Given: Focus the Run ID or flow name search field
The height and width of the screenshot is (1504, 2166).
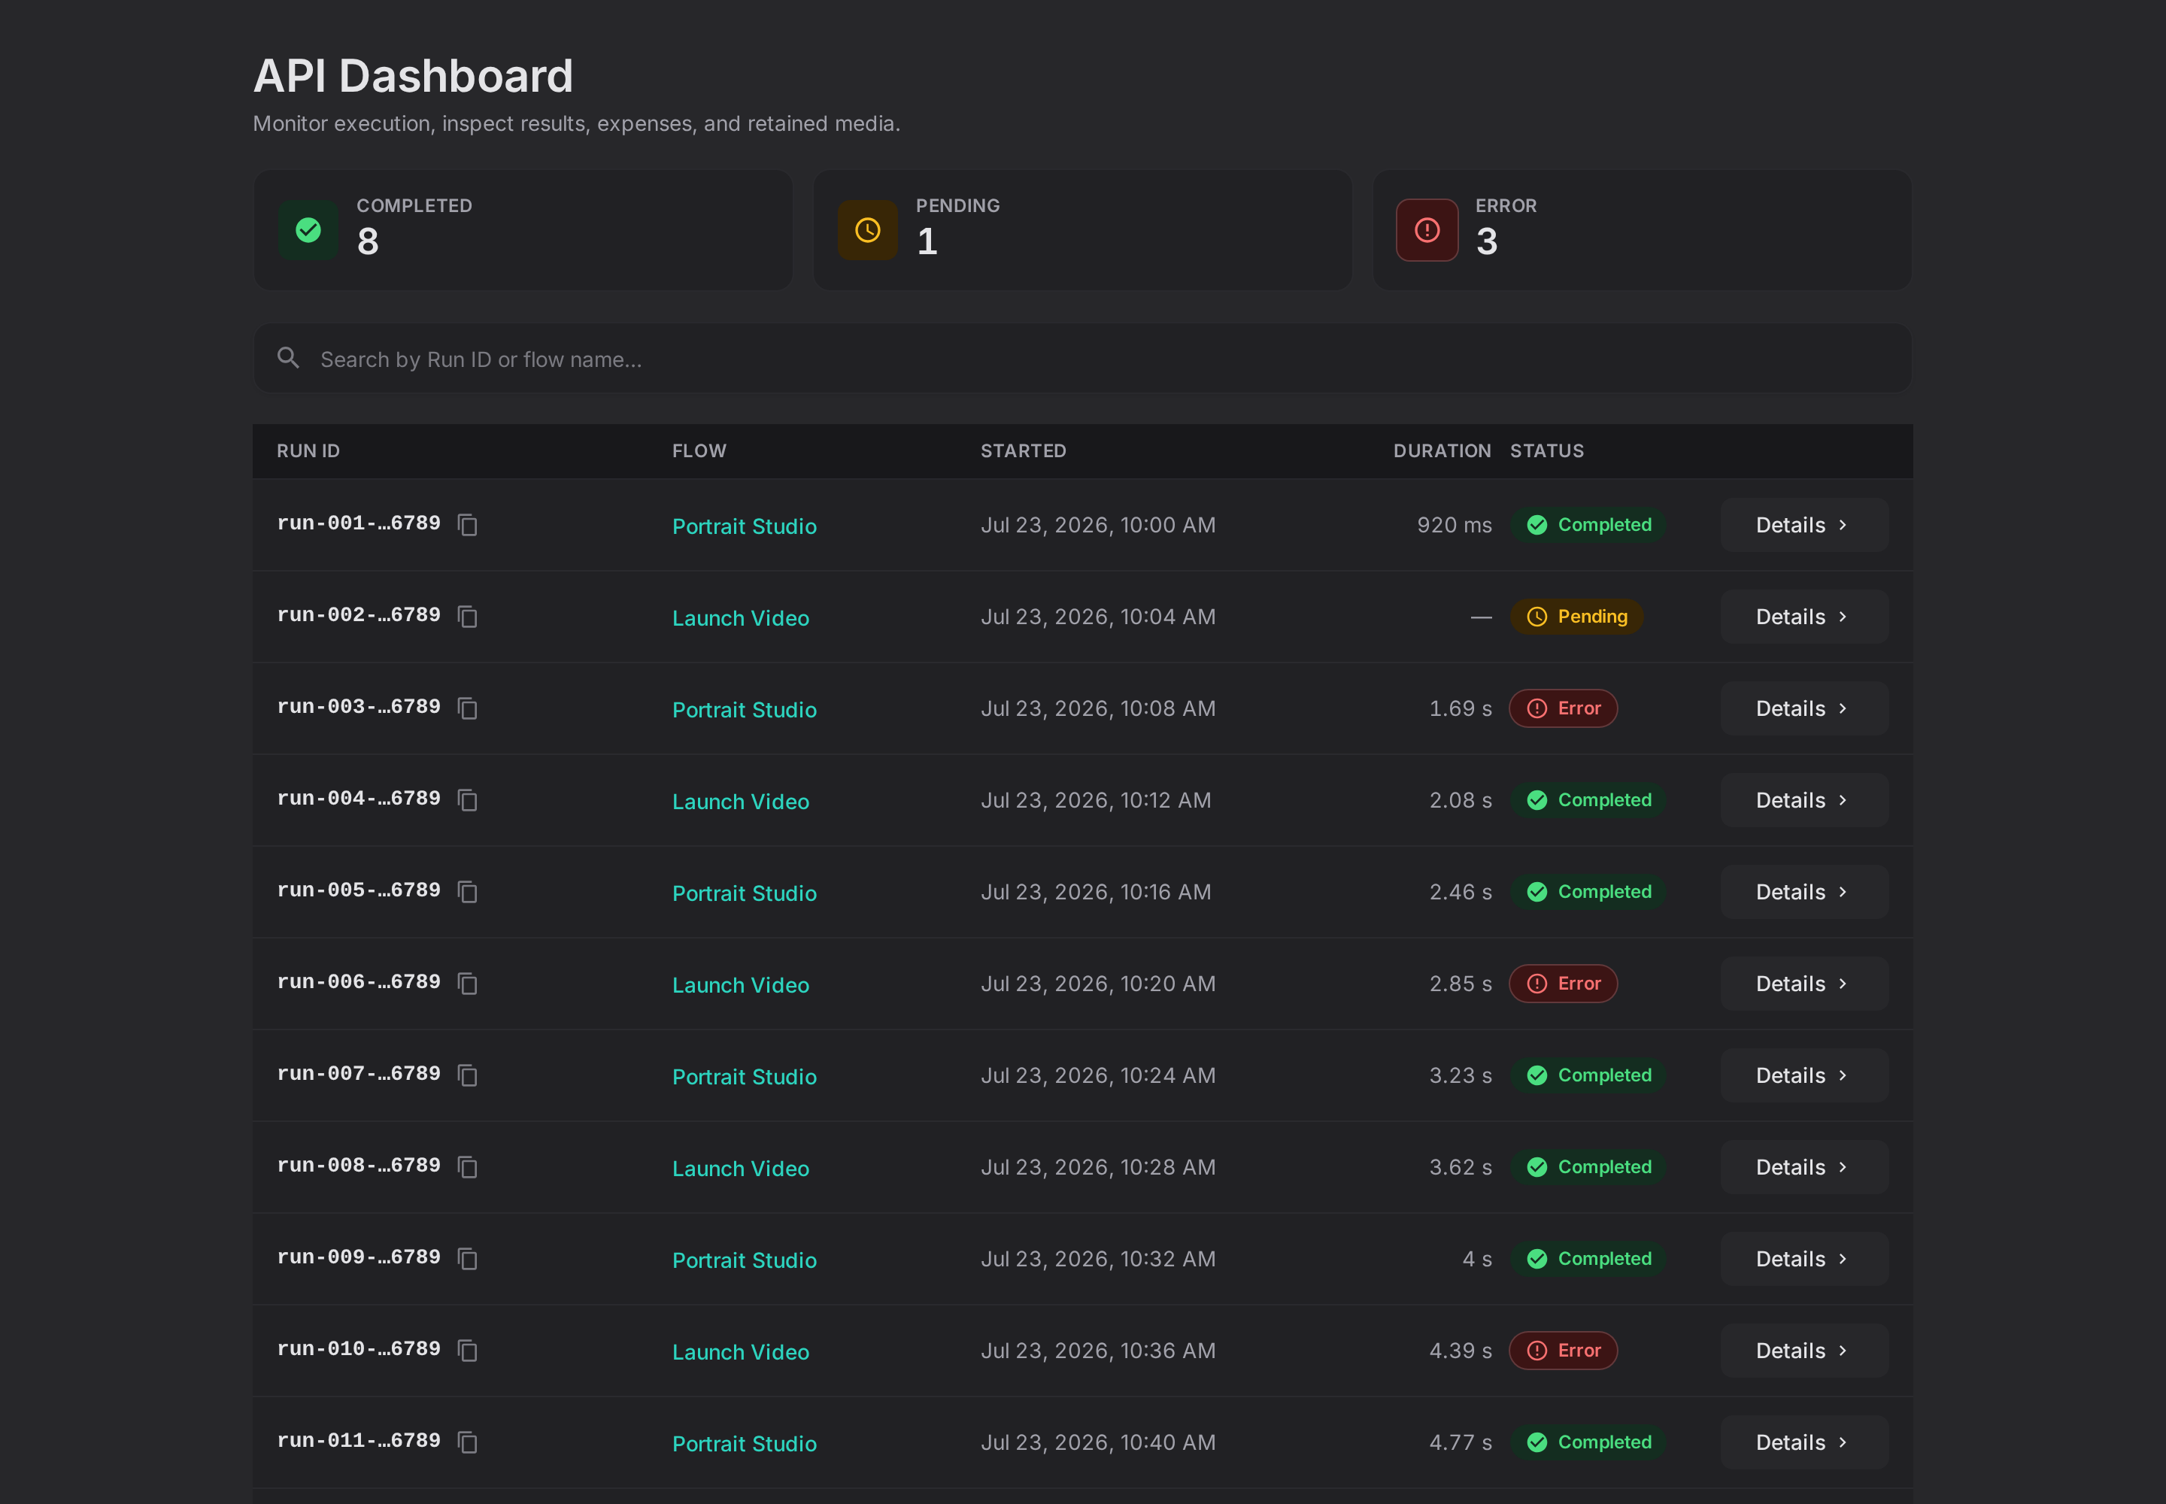Looking at the screenshot, I should [1082, 358].
